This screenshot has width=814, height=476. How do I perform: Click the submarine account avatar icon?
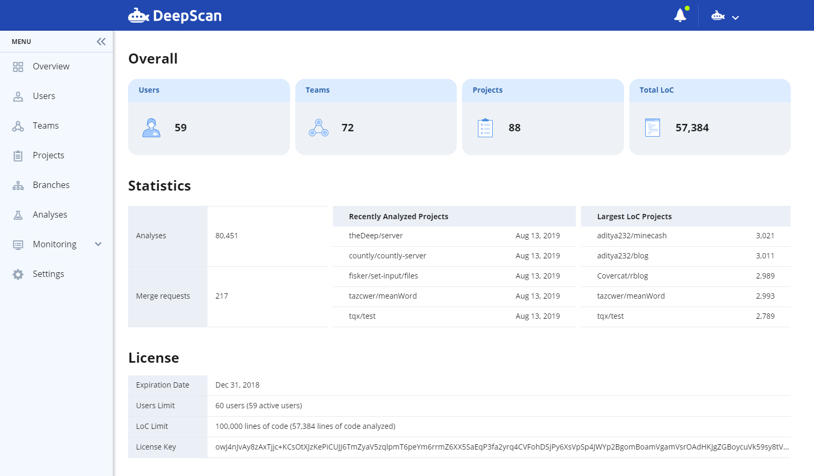(718, 15)
